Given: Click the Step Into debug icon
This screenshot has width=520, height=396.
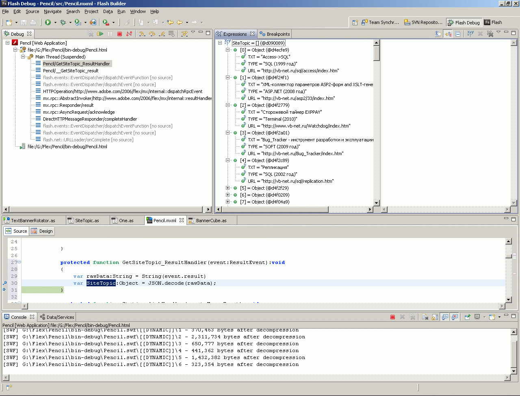Looking at the screenshot, I should 142,34.
